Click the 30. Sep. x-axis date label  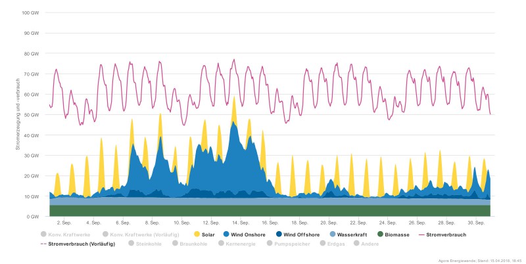pyautogui.click(x=475, y=223)
